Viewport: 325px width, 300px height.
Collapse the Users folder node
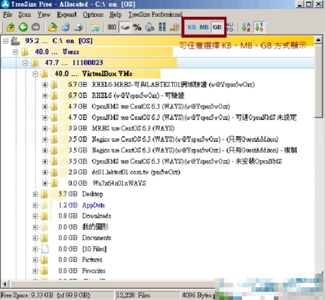15,52
